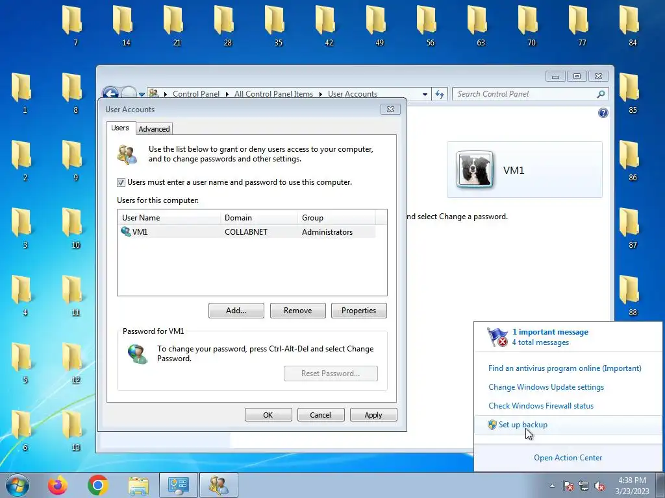Launch Firefox from the taskbar
Image resolution: width=665 pixels, height=498 pixels.
click(x=58, y=485)
